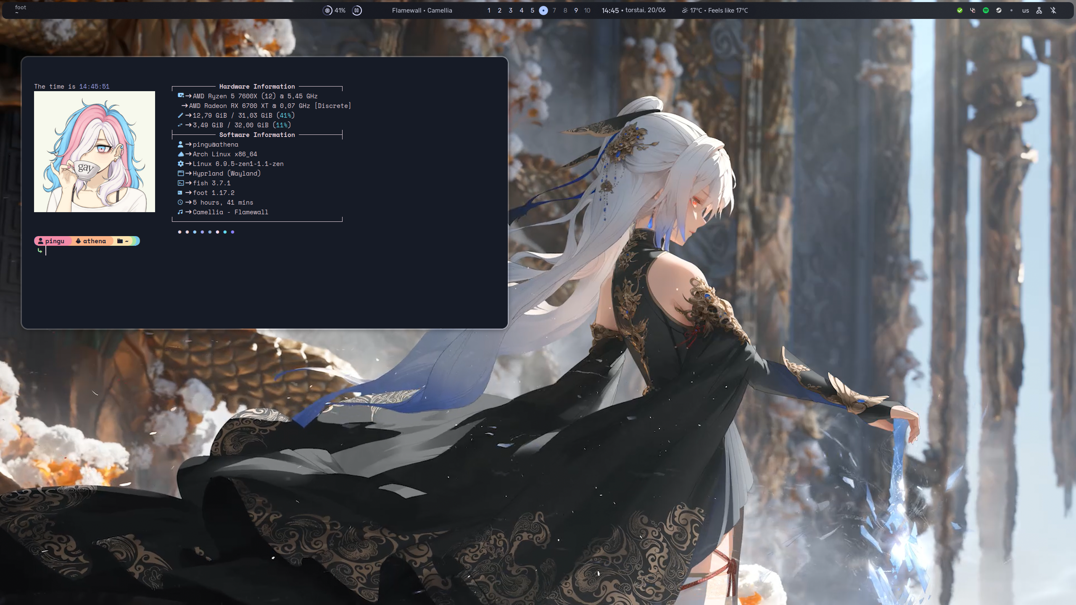This screenshot has width=1076, height=605.
Task: Click the Arch logo icon beside Arch Linux
Action: click(181, 154)
